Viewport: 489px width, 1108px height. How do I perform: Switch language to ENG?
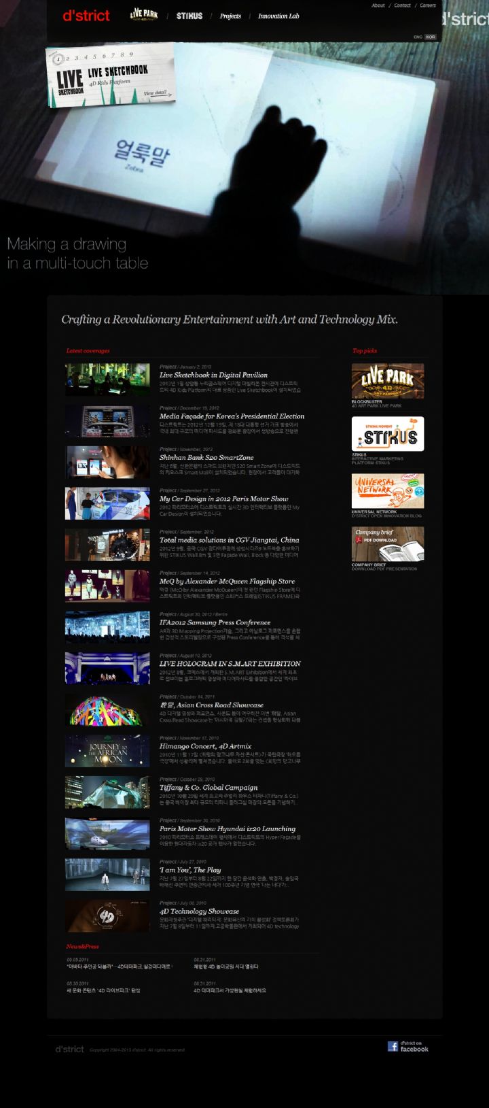(418, 37)
